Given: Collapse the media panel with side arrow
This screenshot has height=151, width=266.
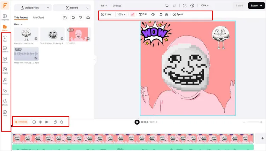Looking at the screenshot, I should click(x=95, y=59).
